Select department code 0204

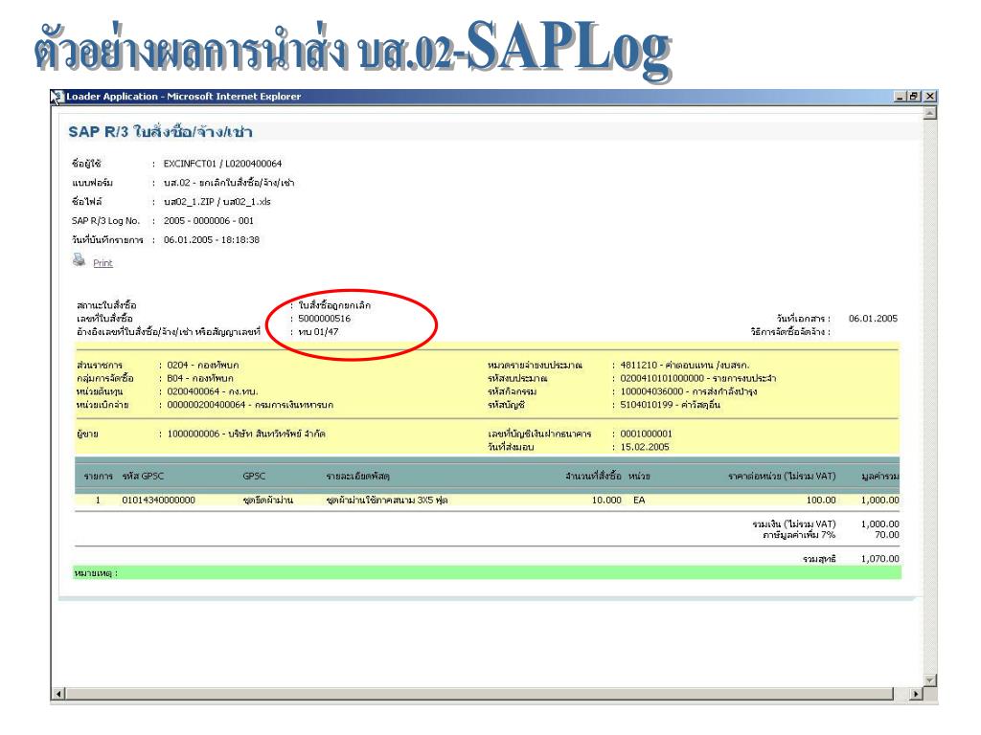(x=177, y=365)
